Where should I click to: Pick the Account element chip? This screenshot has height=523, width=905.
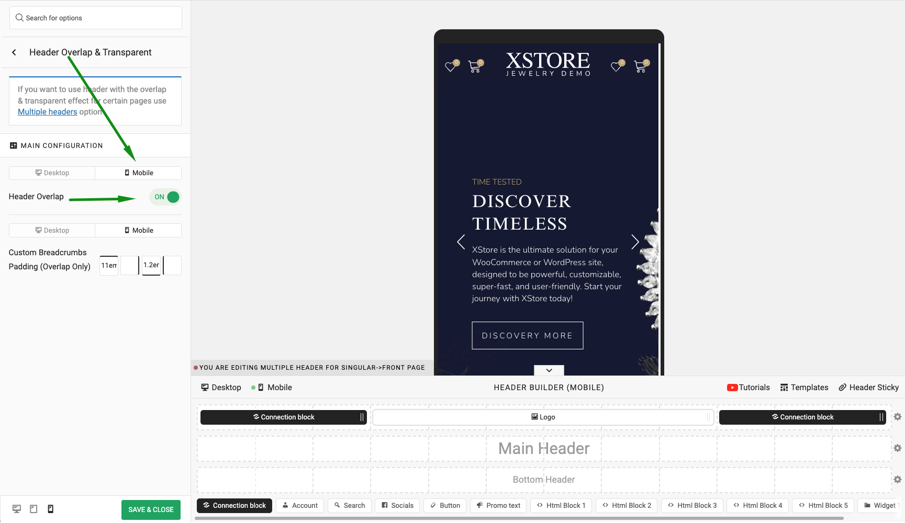(x=300, y=506)
